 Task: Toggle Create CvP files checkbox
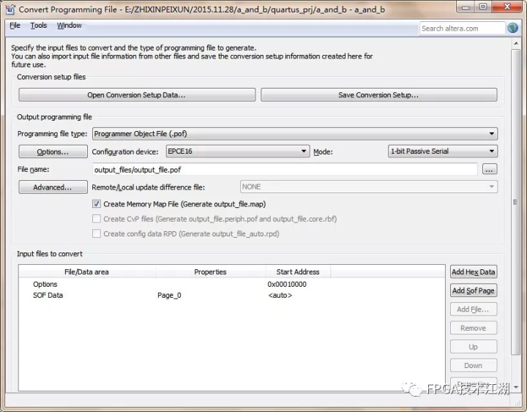point(97,219)
